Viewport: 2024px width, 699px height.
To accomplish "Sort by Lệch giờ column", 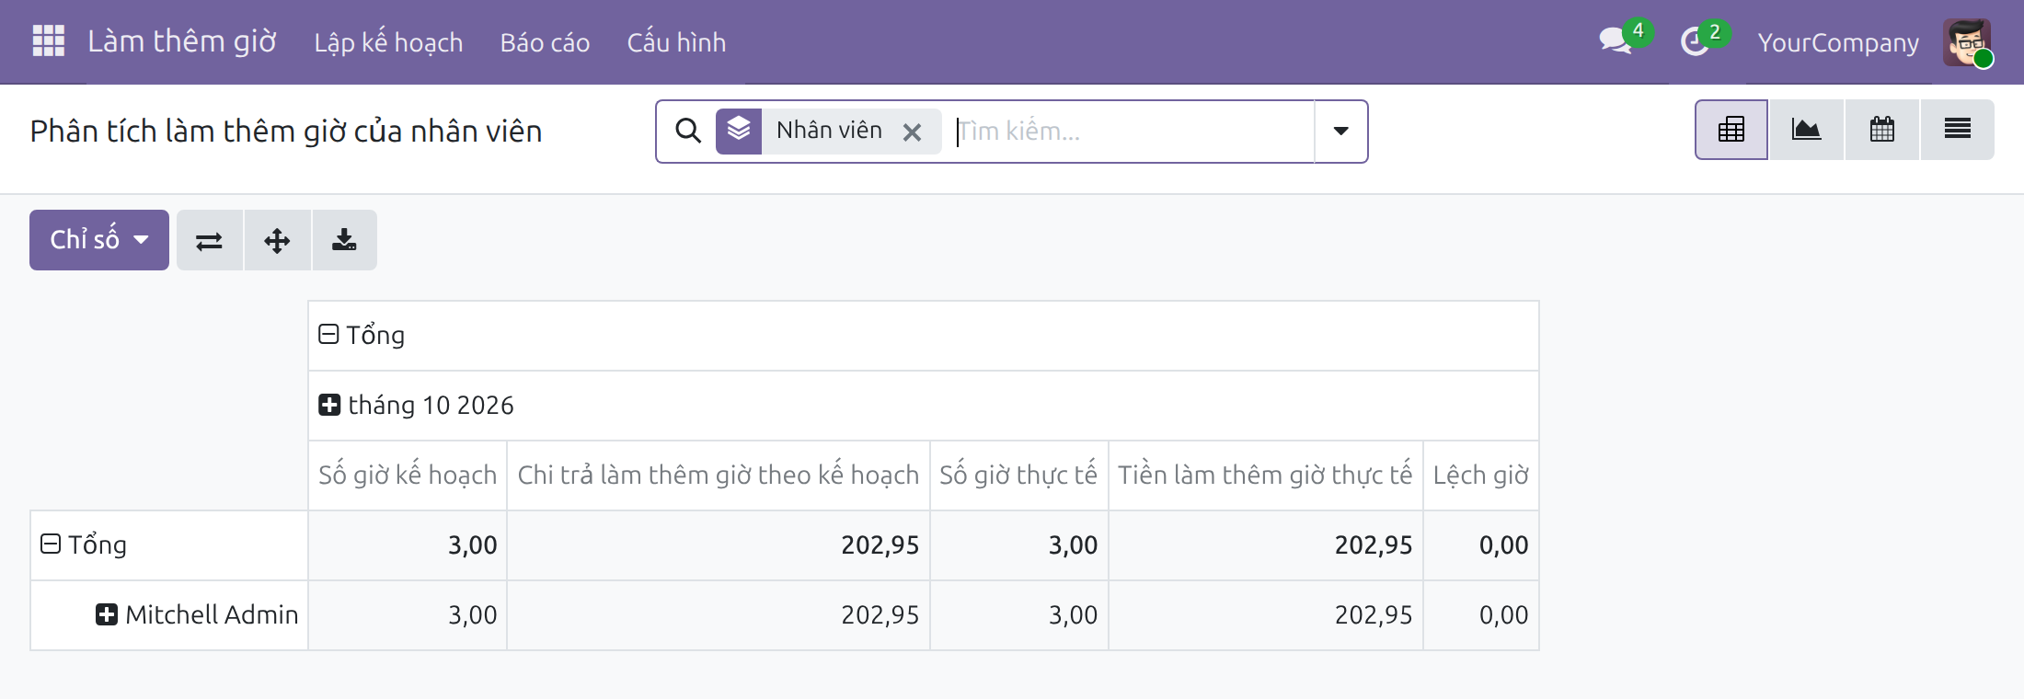I will [x=1480, y=476].
